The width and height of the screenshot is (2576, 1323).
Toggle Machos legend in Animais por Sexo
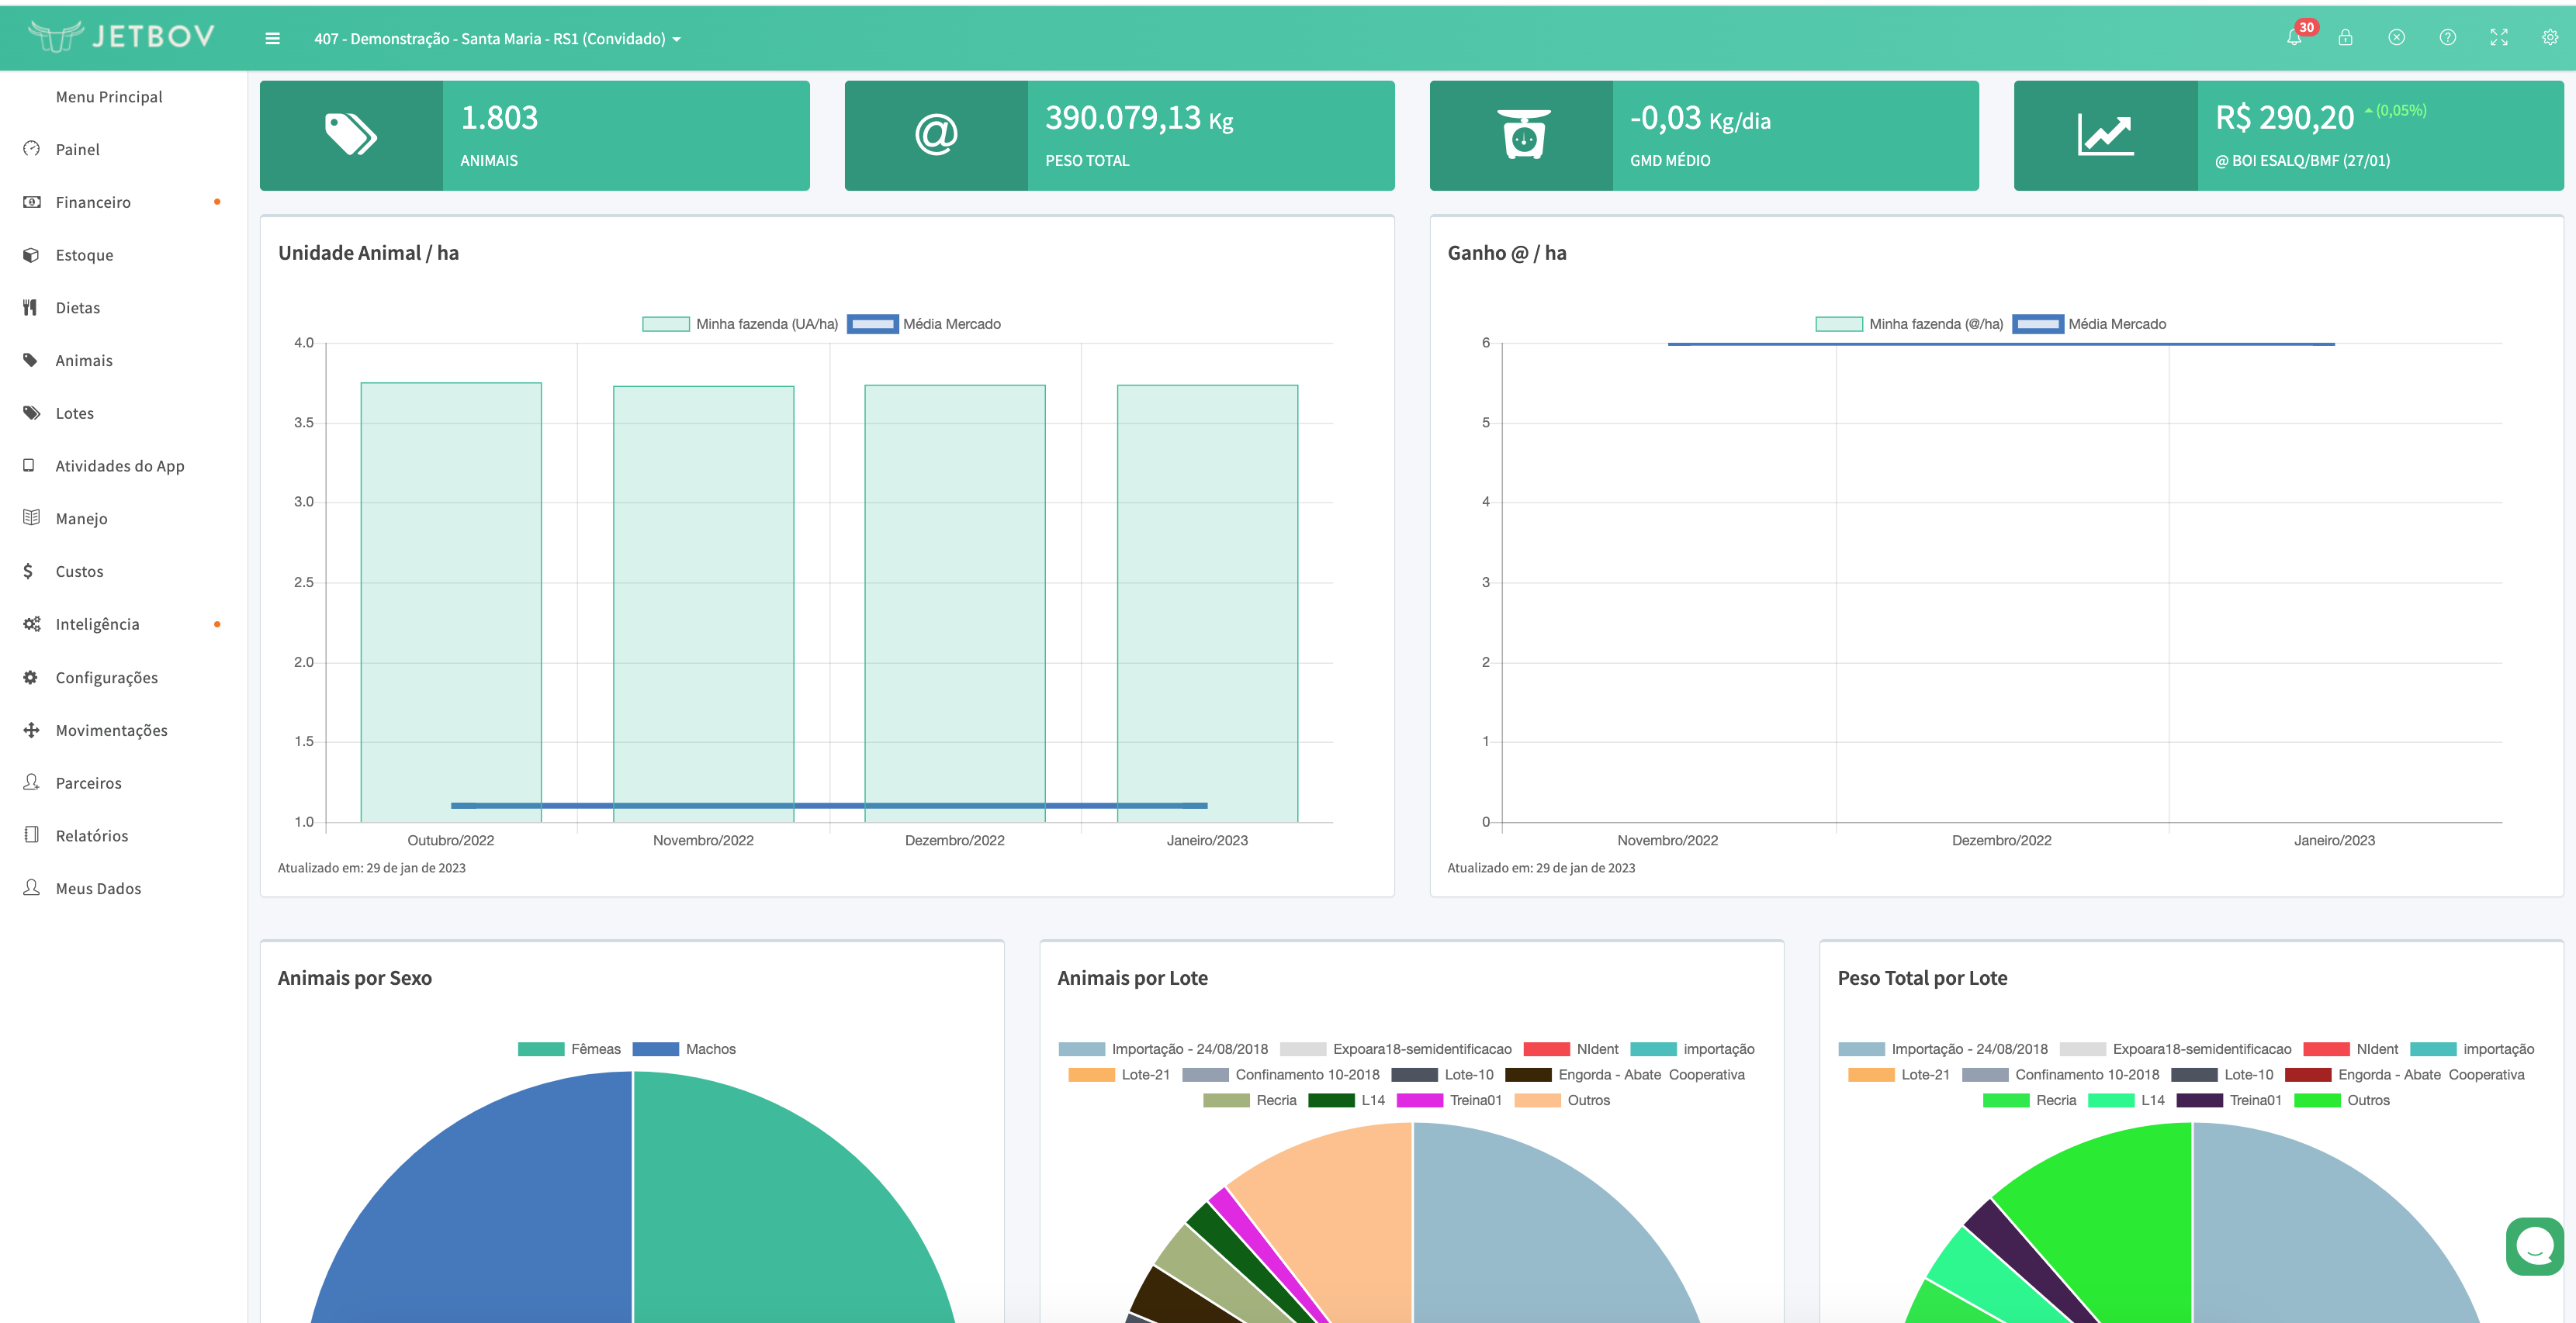[684, 1048]
